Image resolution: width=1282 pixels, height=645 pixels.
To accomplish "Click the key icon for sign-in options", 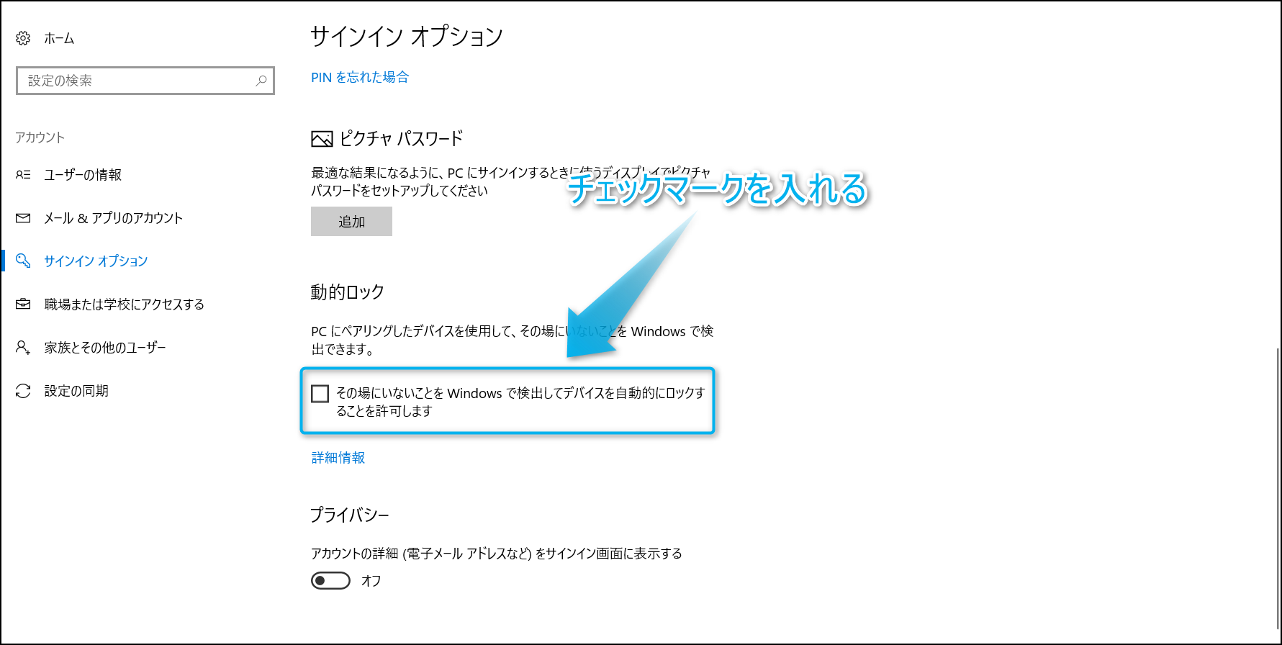I will (x=23, y=261).
